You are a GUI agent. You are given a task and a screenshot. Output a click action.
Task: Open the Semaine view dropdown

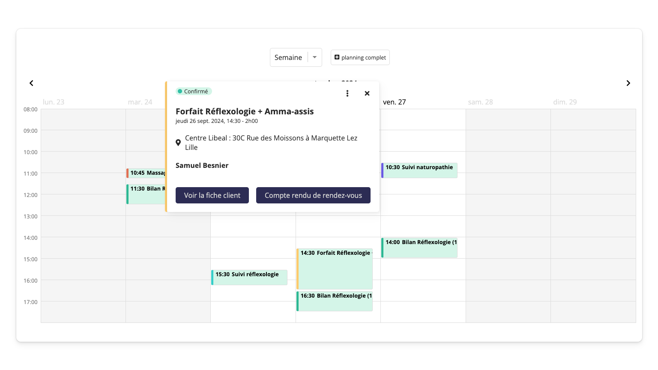click(288, 57)
